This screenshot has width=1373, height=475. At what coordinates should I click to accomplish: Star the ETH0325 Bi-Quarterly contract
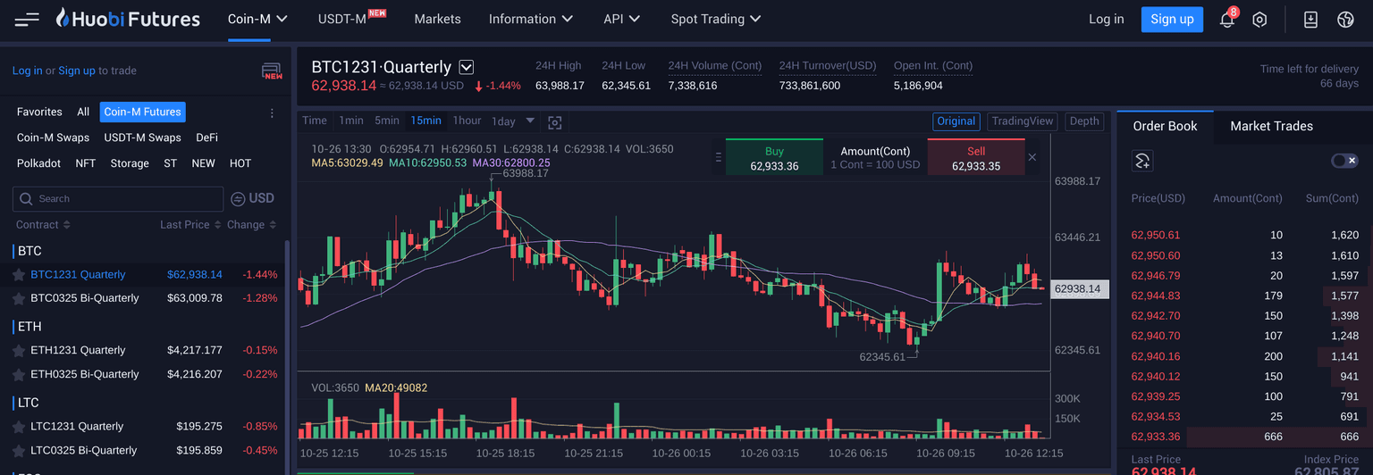point(18,375)
